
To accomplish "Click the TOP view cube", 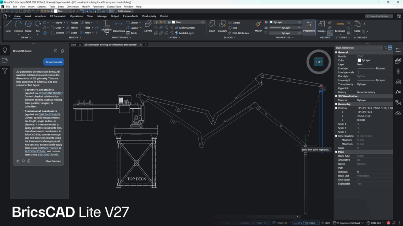I will [319, 62].
